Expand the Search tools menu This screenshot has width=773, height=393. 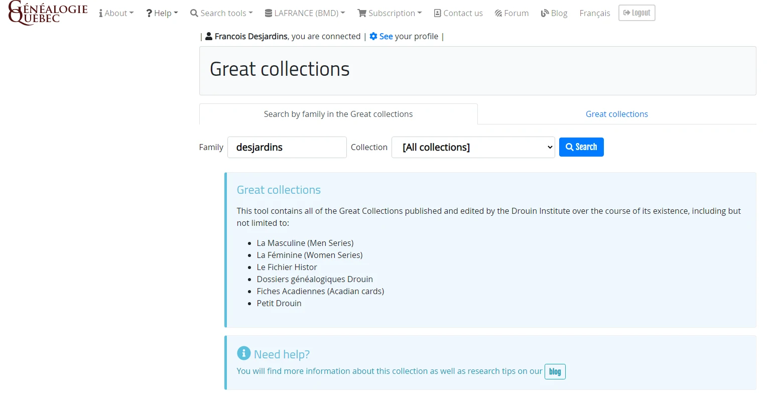pyautogui.click(x=221, y=13)
